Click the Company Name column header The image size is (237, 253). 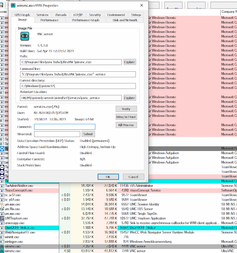coord(229,12)
